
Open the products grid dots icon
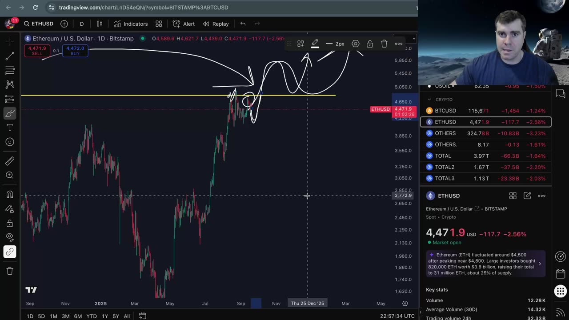click(x=561, y=291)
